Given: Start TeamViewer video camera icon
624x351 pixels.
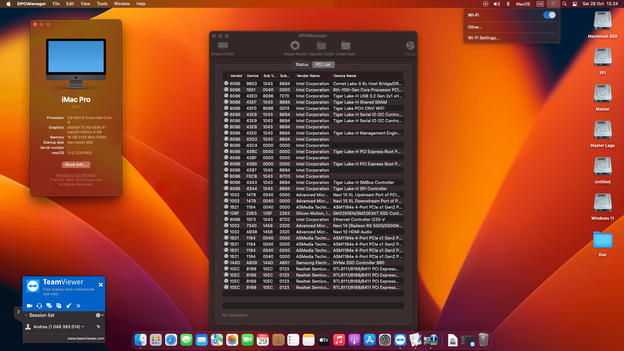Looking at the screenshot, I should pos(30,306).
